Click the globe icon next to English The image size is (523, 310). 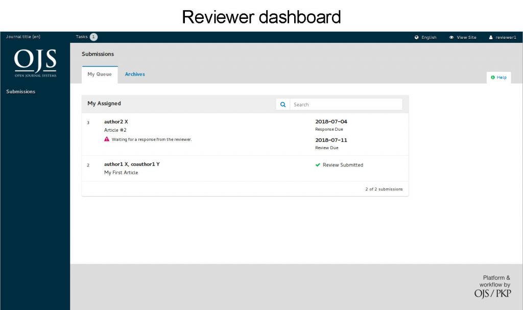[416, 37]
